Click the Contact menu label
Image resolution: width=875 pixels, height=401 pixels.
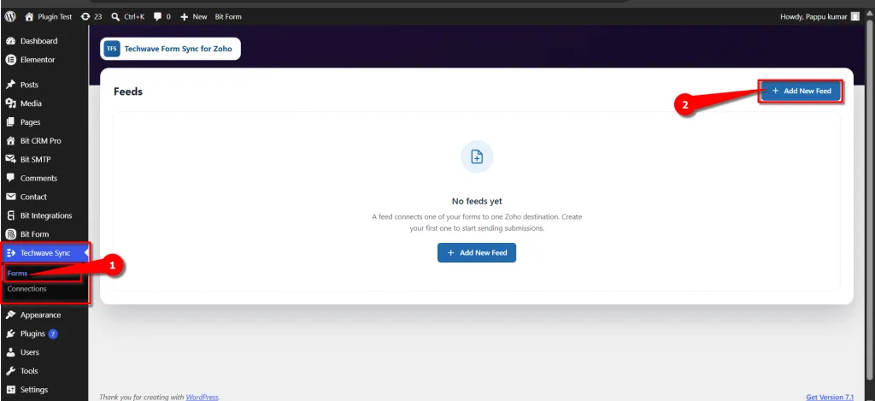pyautogui.click(x=33, y=197)
